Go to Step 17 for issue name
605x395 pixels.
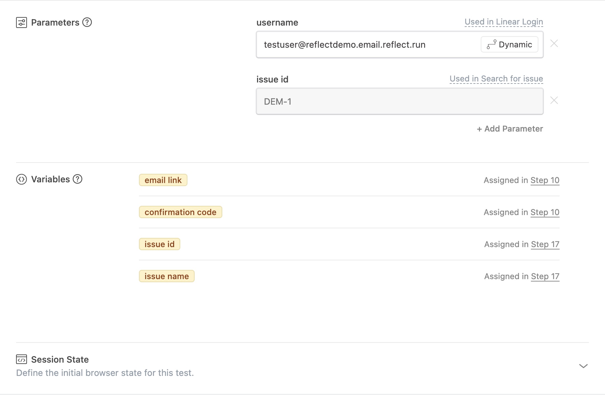pos(545,276)
